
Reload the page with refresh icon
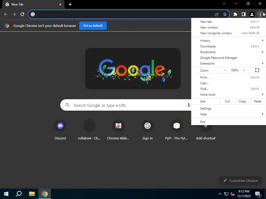pyautogui.click(x=22, y=14)
